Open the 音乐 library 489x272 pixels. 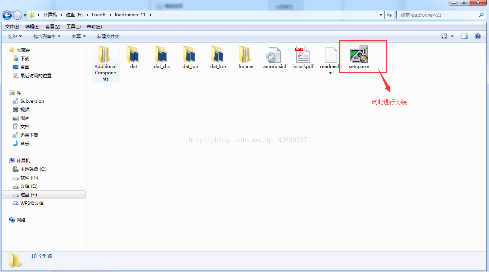pyautogui.click(x=25, y=143)
